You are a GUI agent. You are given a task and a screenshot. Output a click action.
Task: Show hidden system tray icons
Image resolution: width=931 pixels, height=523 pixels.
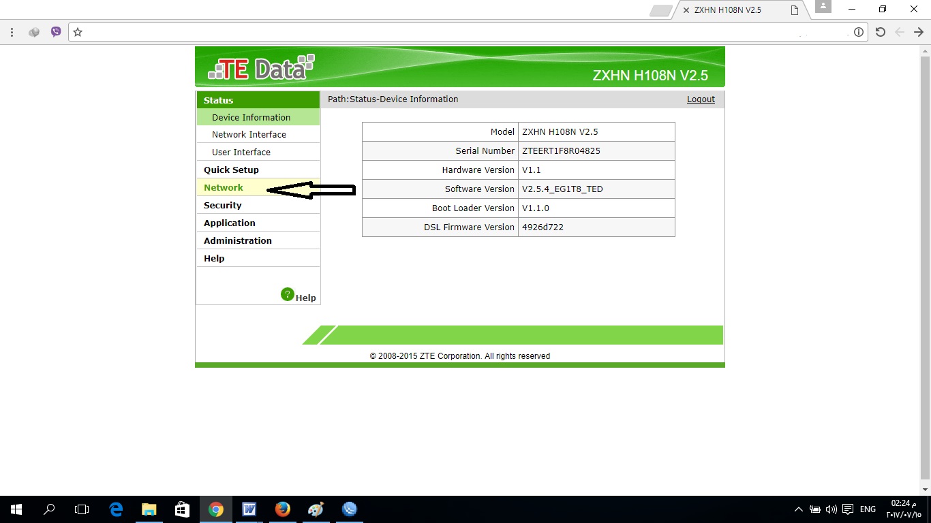pos(799,509)
